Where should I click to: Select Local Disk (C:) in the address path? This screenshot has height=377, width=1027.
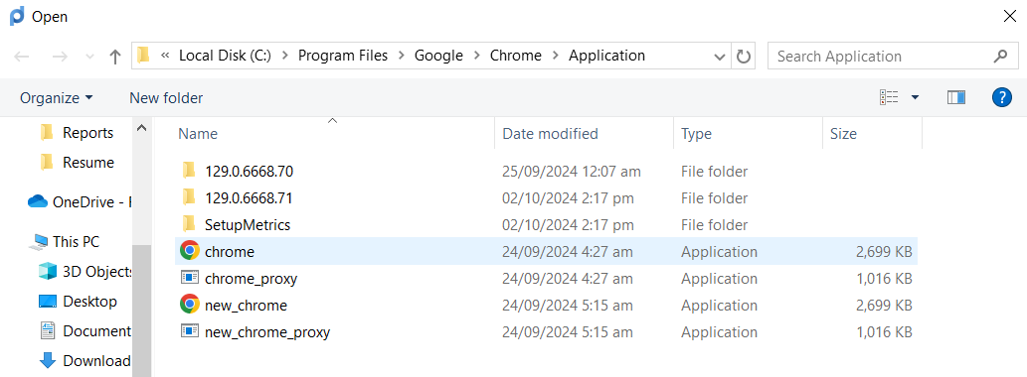(x=226, y=57)
